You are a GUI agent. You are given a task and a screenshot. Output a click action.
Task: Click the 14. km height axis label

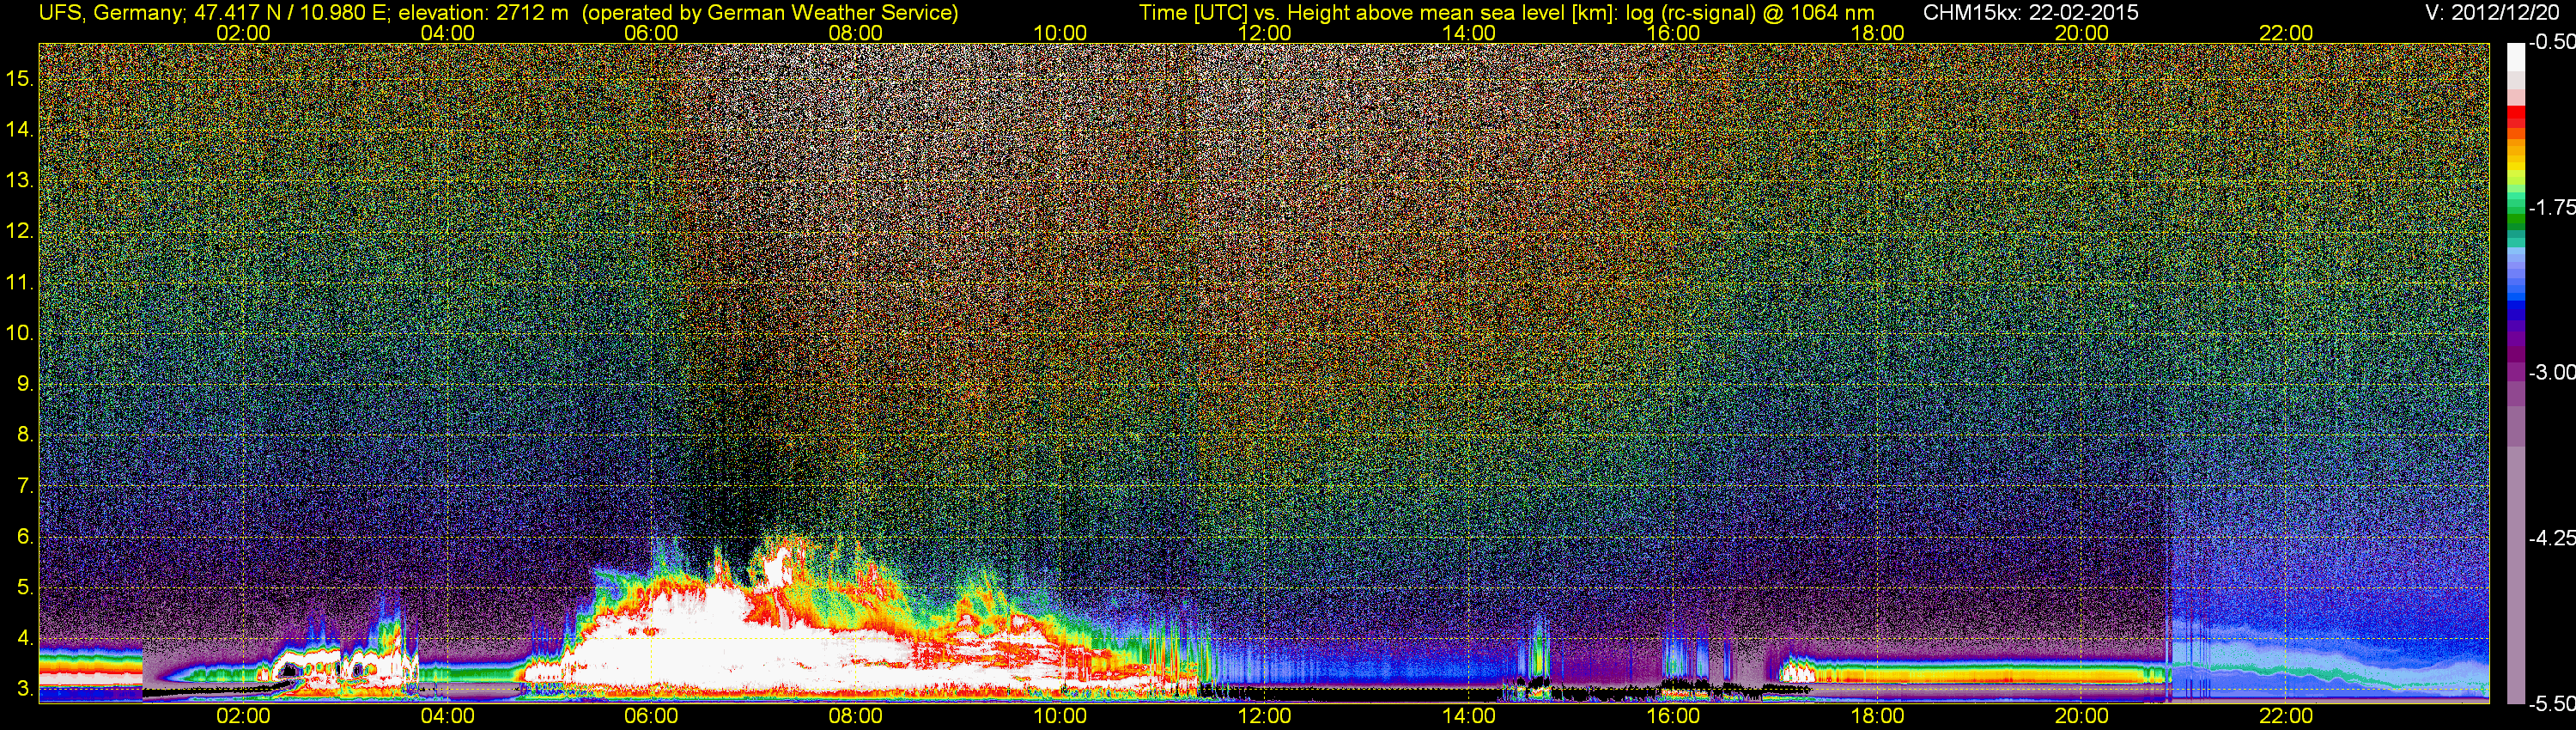click(x=20, y=129)
